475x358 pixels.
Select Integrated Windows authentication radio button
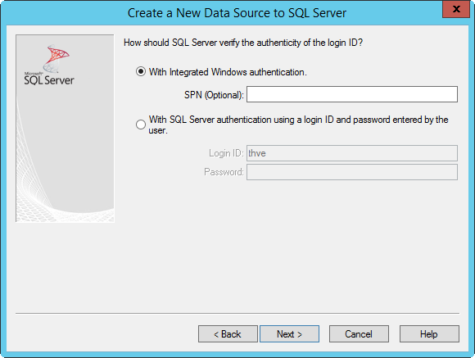tap(141, 71)
